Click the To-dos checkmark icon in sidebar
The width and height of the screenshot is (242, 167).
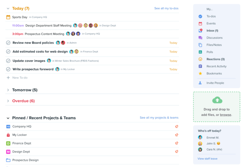tap(200, 16)
